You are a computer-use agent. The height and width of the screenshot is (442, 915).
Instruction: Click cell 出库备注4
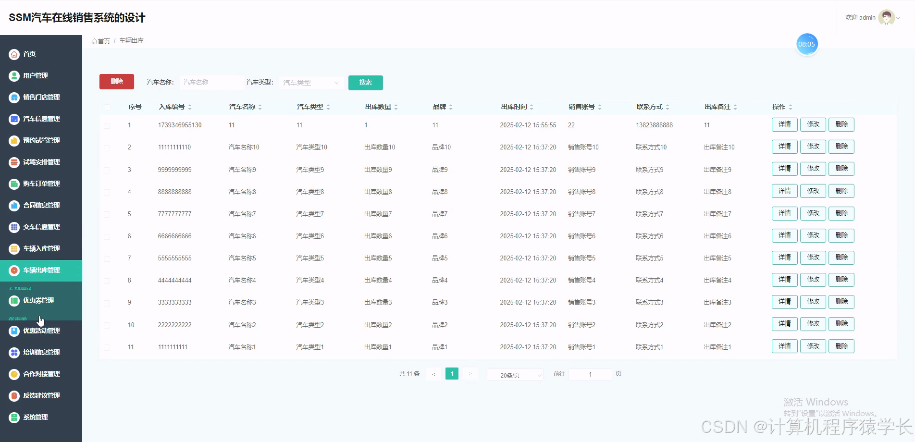click(717, 281)
